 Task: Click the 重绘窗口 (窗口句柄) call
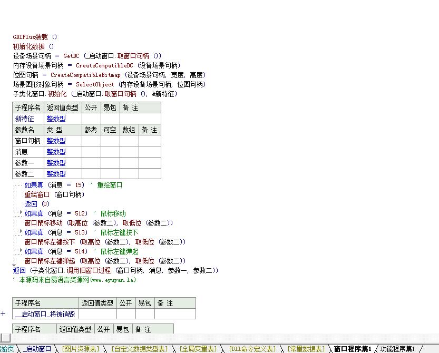(x=54, y=194)
